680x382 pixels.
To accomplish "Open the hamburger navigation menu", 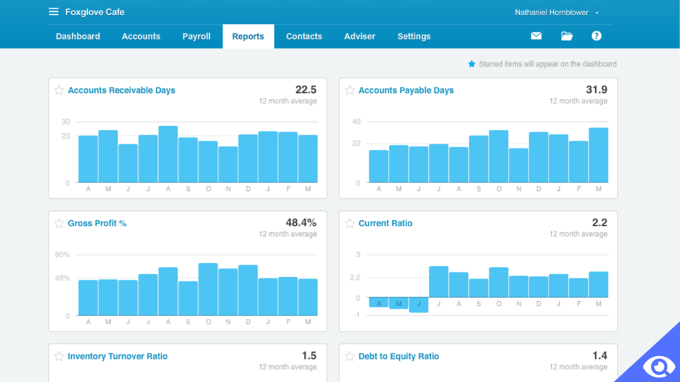I will pyautogui.click(x=54, y=11).
